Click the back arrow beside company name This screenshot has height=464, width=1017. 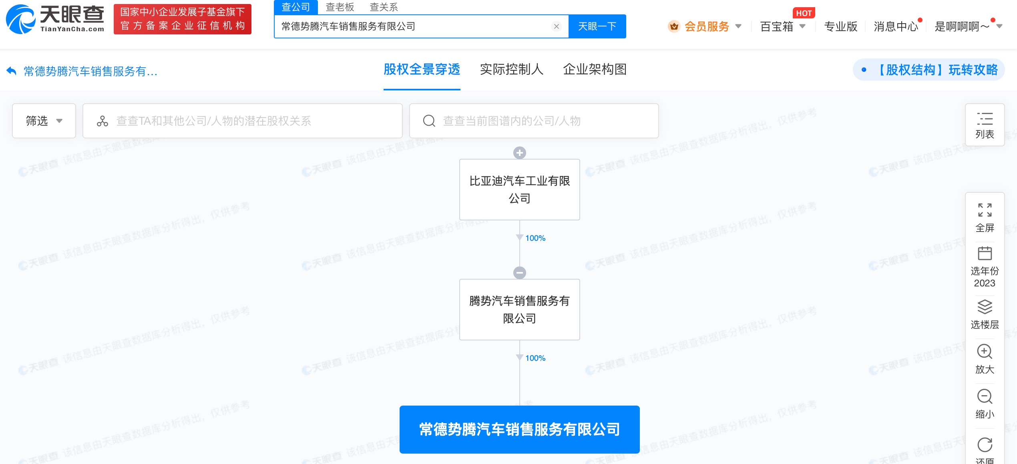click(x=11, y=71)
